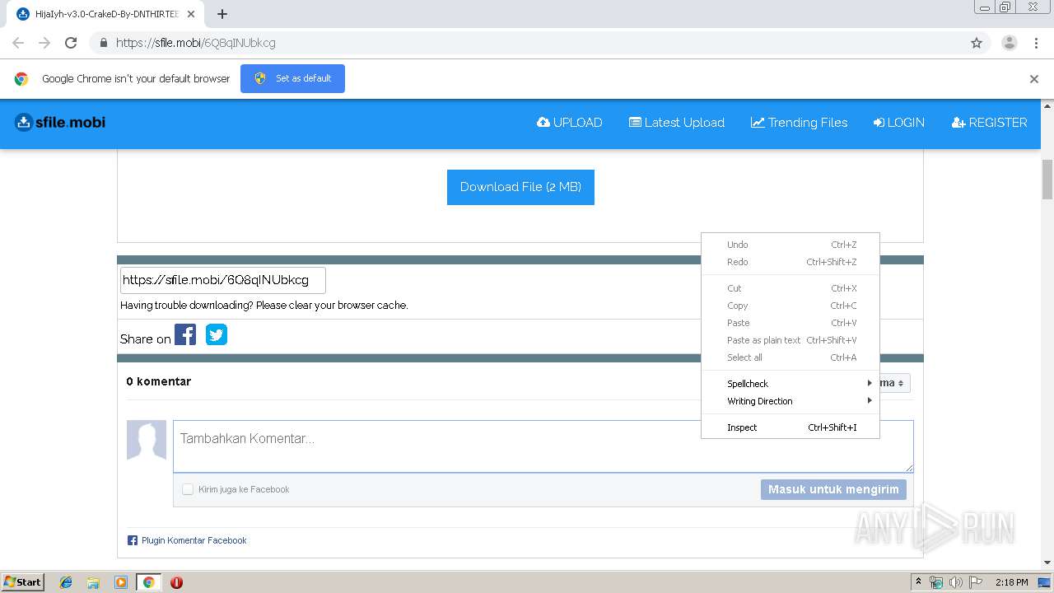Dismiss the default browser infobar
The height and width of the screenshot is (593, 1054).
(1033, 79)
